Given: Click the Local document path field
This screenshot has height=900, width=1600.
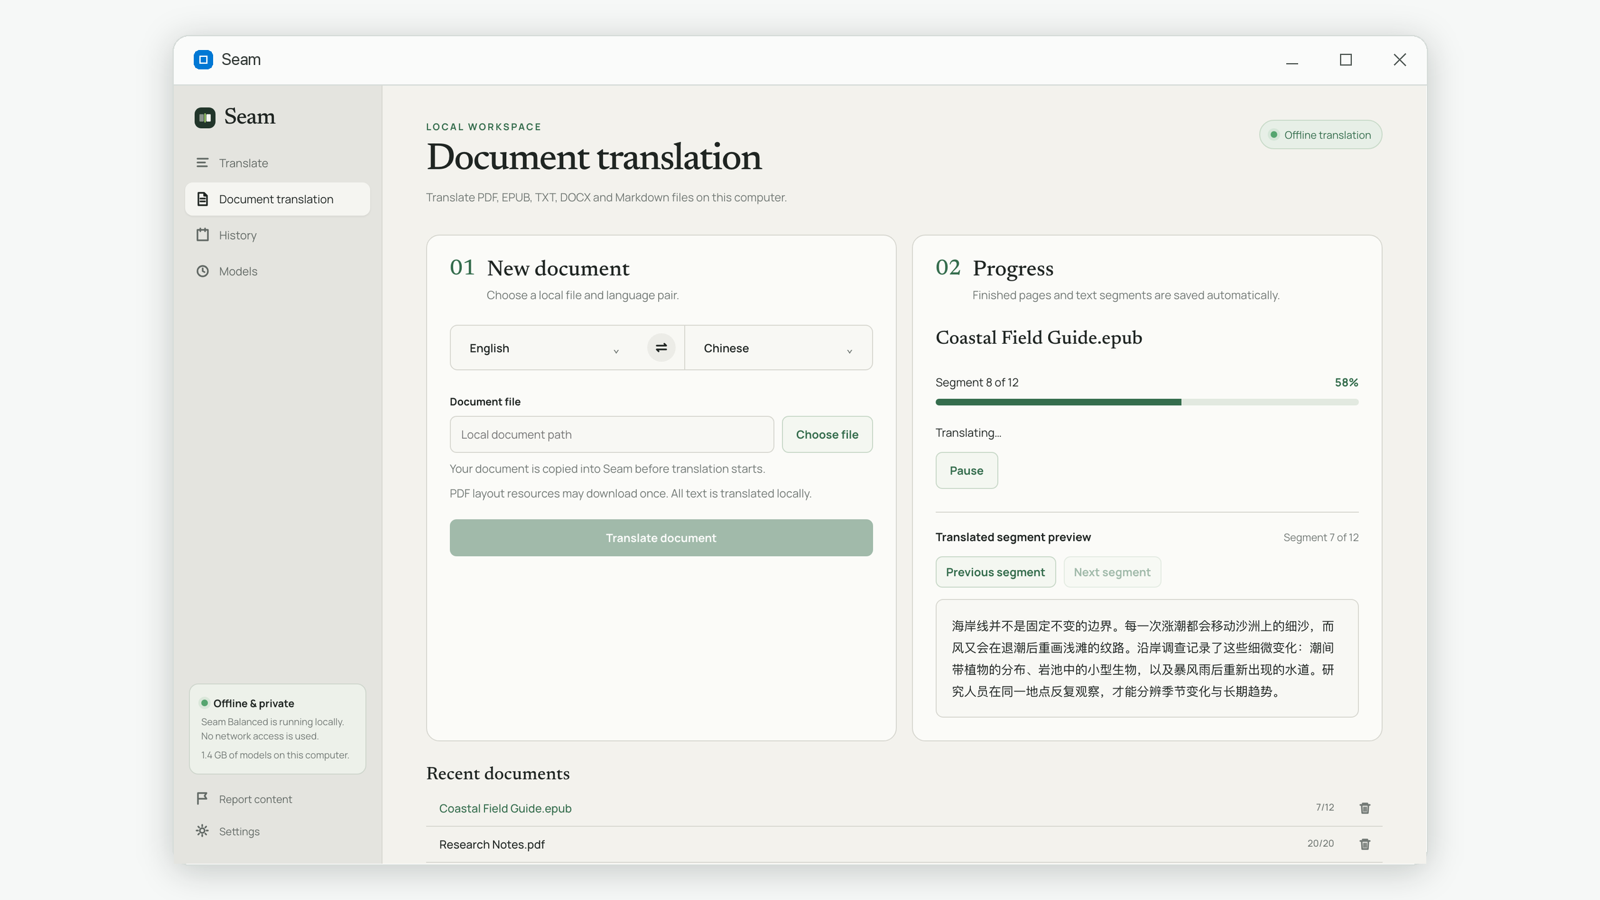Looking at the screenshot, I should click(x=612, y=434).
